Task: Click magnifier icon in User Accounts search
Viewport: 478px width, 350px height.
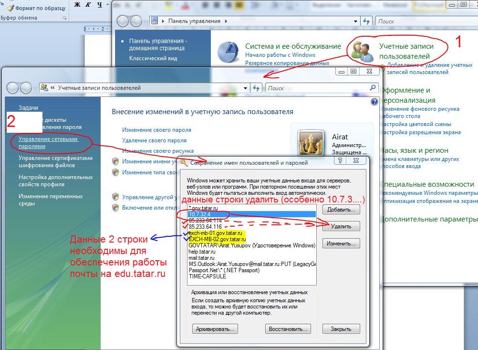Action: [x=373, y=88]
